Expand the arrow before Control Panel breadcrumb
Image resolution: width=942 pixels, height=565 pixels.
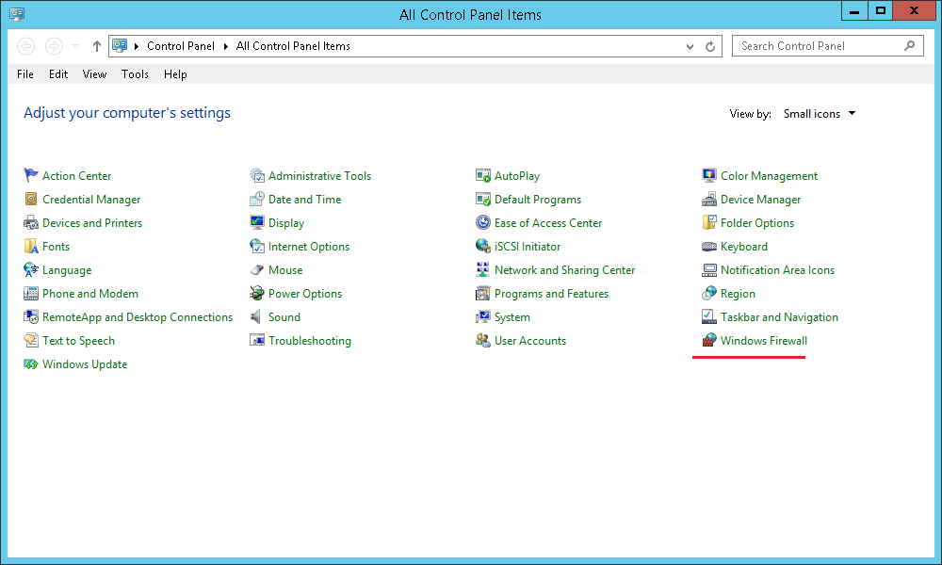click(x=137, y=46)
